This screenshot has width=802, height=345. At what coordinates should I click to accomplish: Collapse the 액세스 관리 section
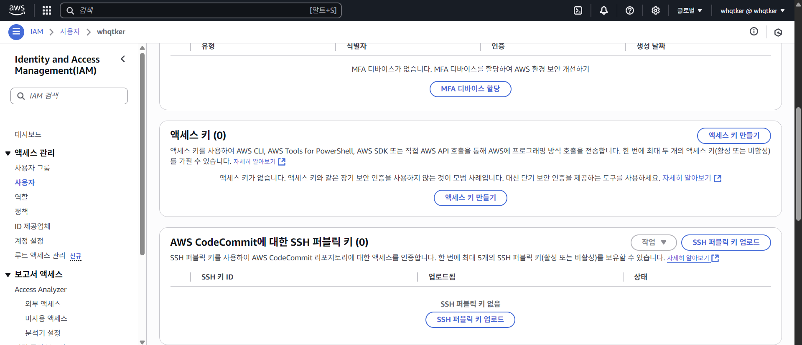click(x=8, y=153)
